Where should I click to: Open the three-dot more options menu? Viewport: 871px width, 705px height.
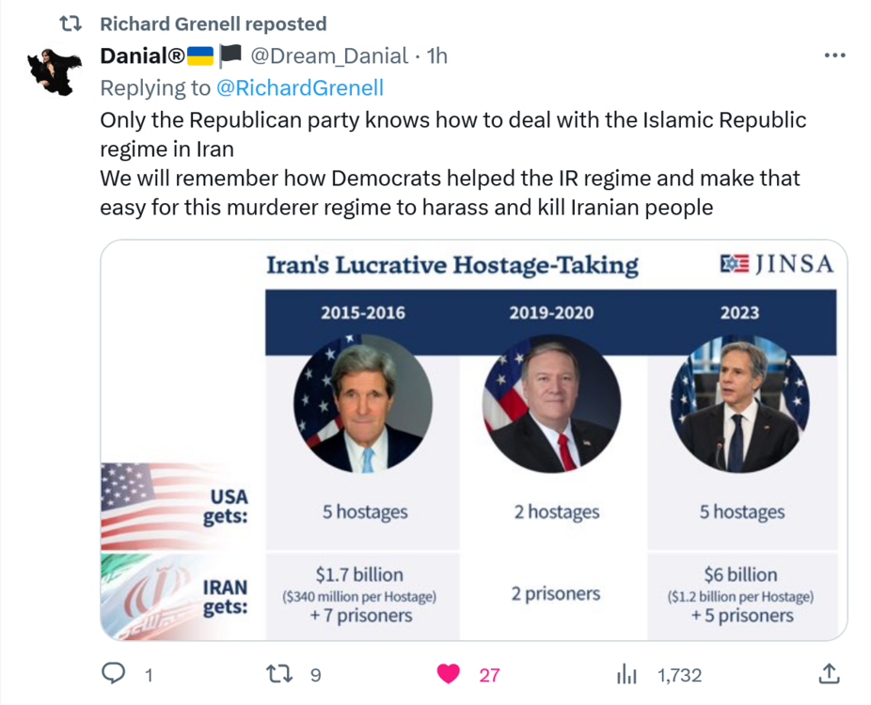point(834,55)
